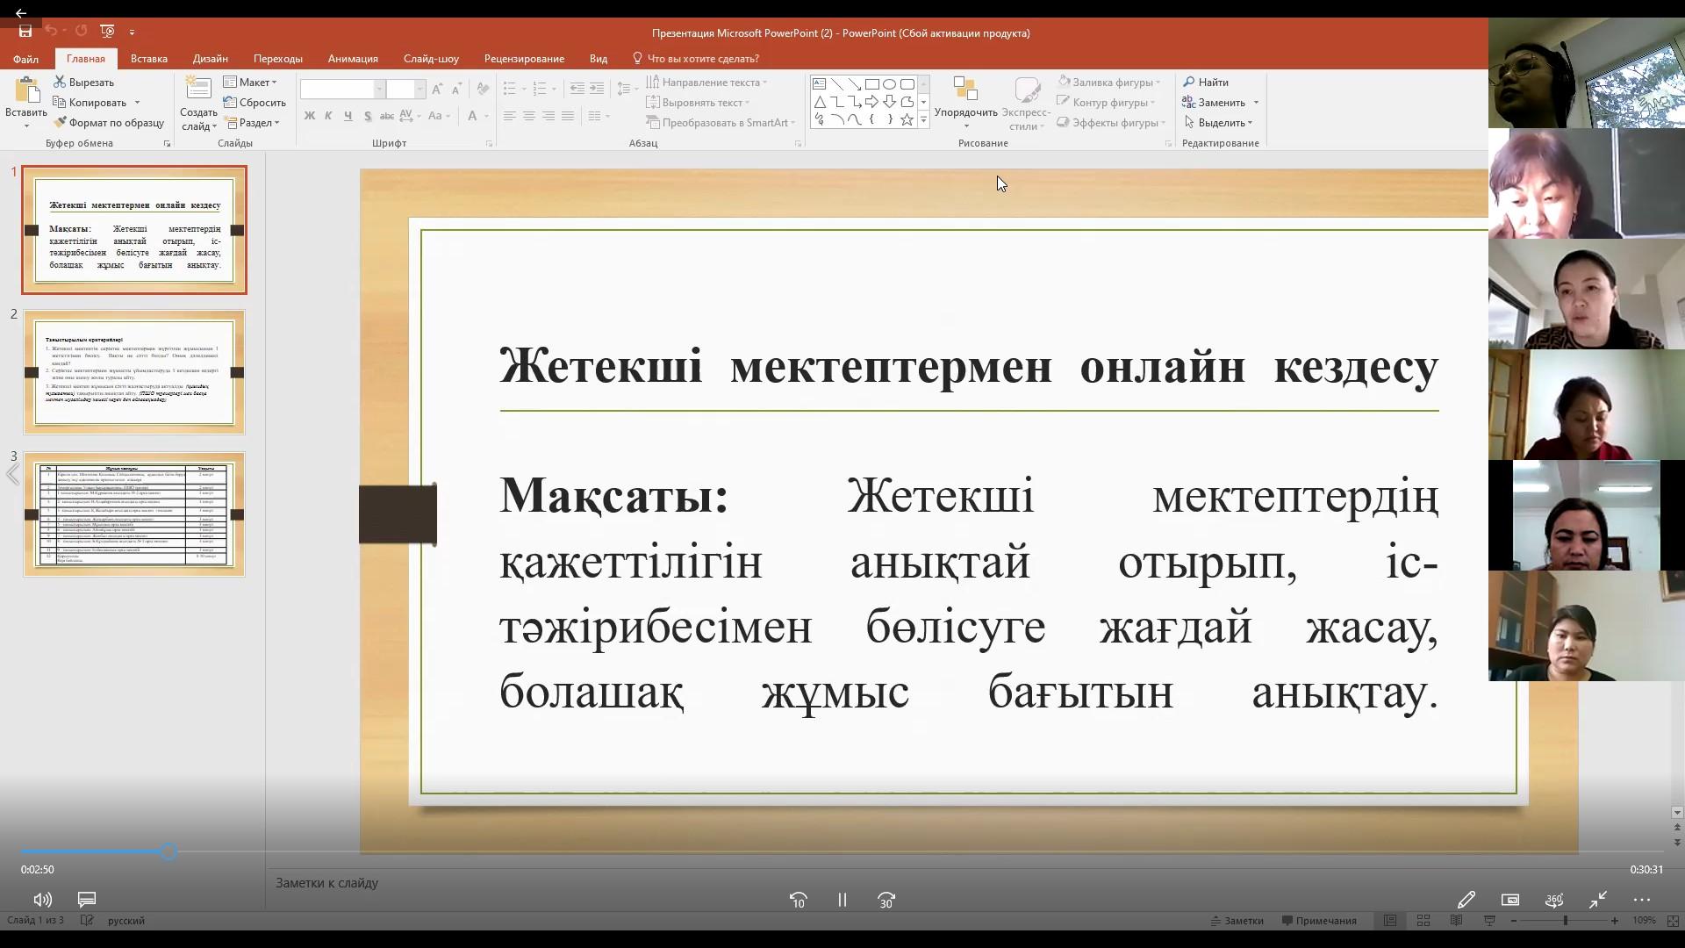This screenshot has height=948, width=1685.
Task: Click the Упорядочить arrange button
Action: (x=966, y=101)
